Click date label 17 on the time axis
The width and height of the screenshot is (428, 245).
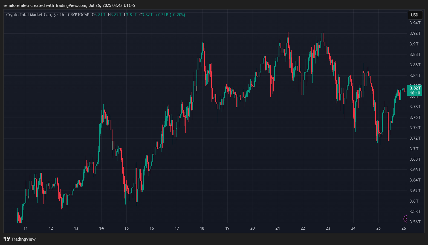tap(177, 228)
